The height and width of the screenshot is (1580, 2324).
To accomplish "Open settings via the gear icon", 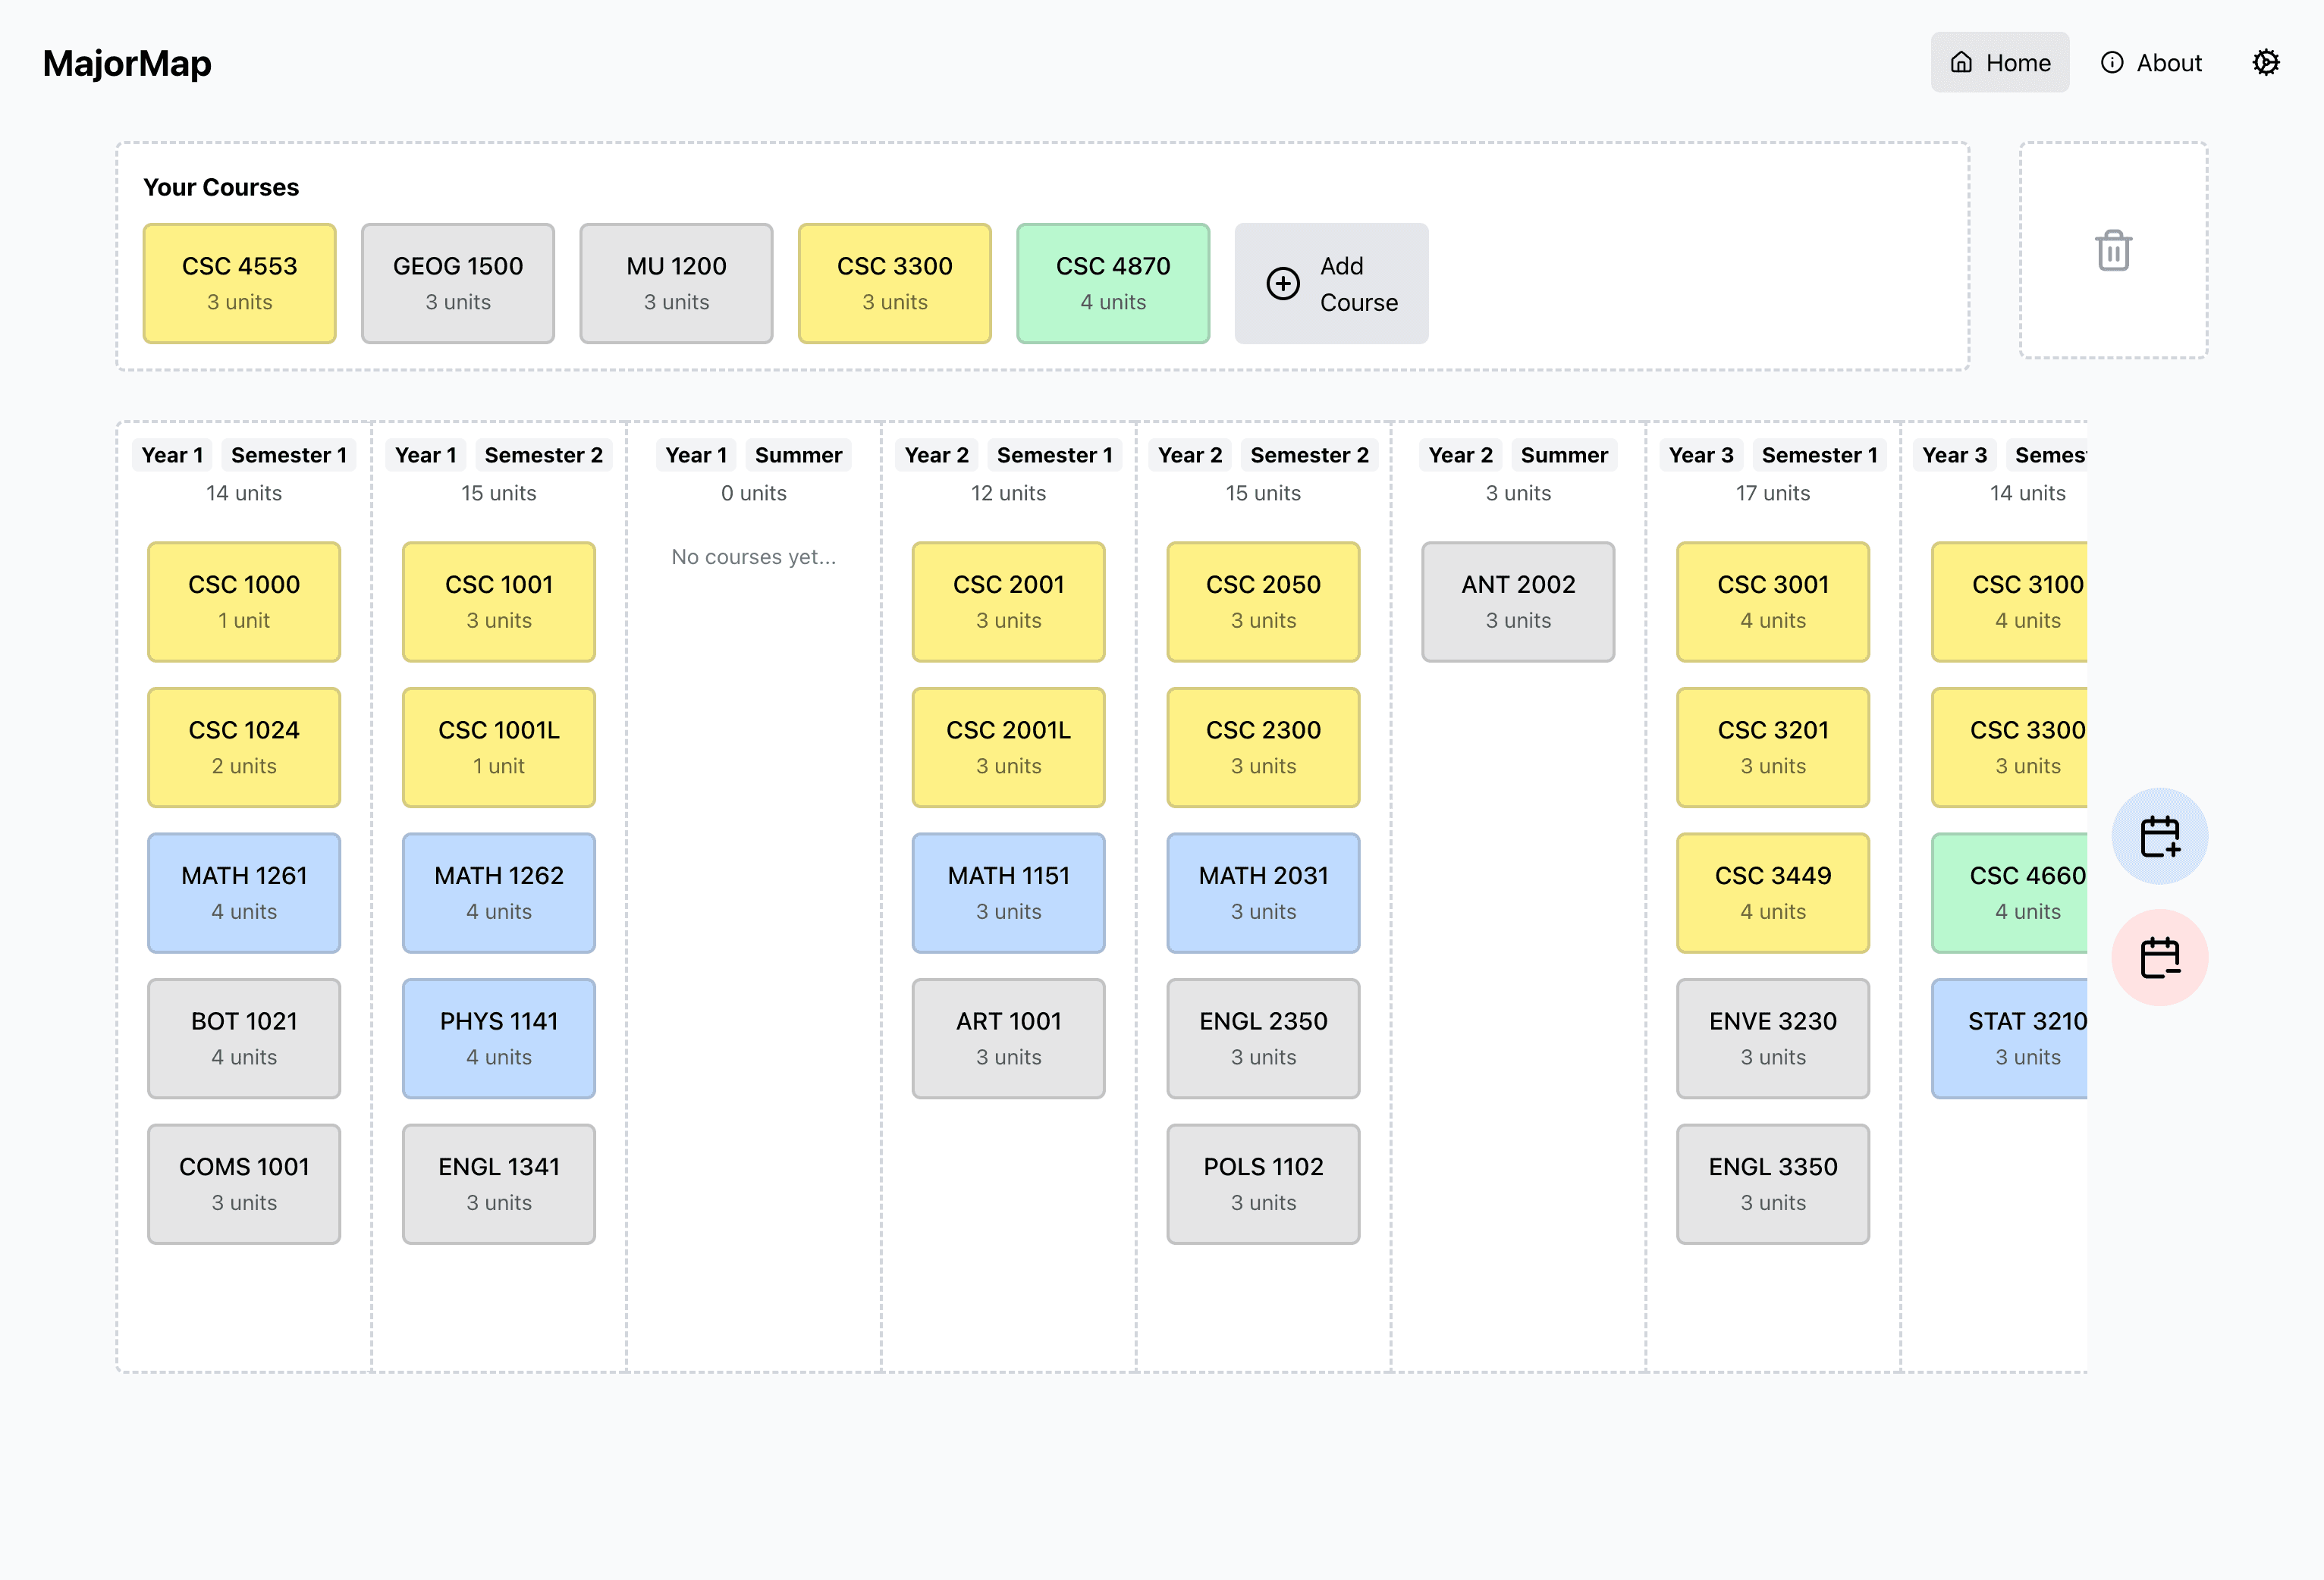I will 2265,63.
